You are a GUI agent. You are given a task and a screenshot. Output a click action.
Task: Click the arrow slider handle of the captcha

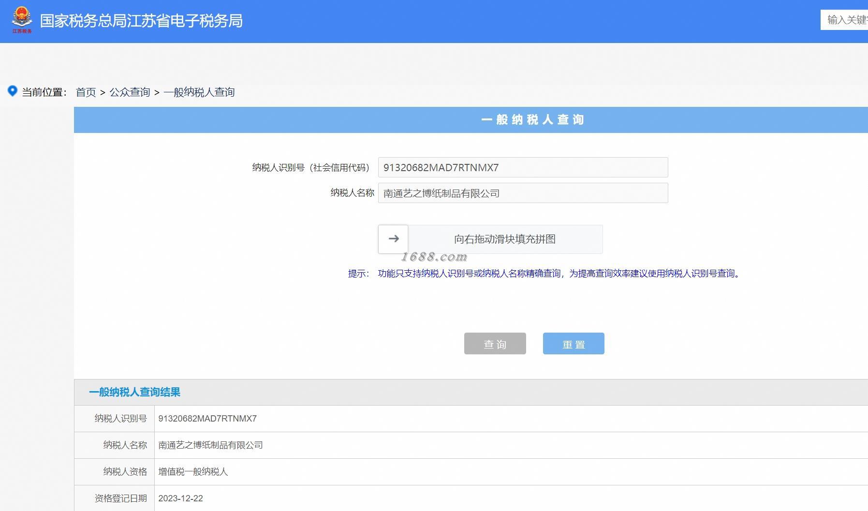coord(393,239)
